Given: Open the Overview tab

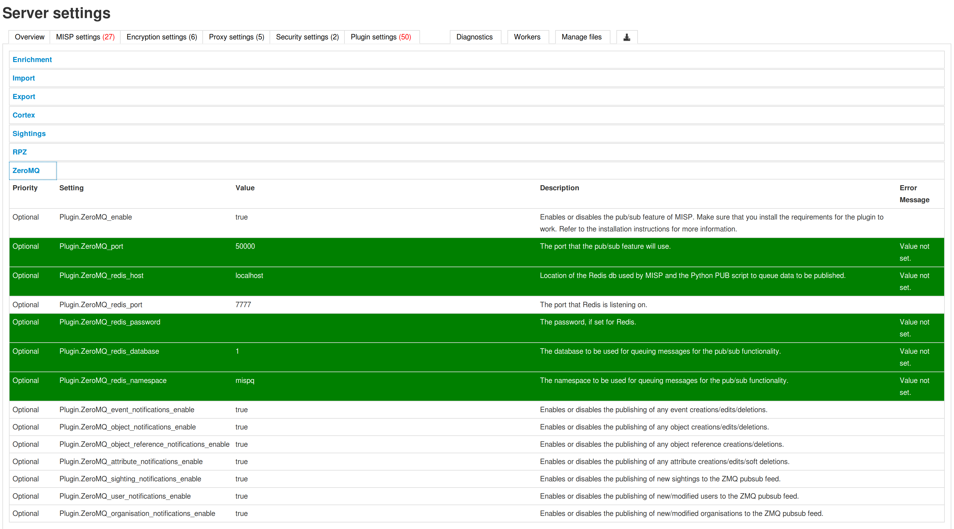Looking at the screenshot, I should click(29, 37).
